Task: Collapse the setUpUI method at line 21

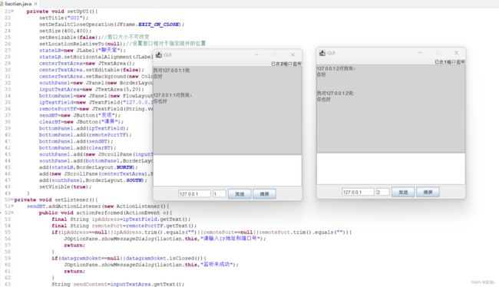Action: tap(12, 12)
